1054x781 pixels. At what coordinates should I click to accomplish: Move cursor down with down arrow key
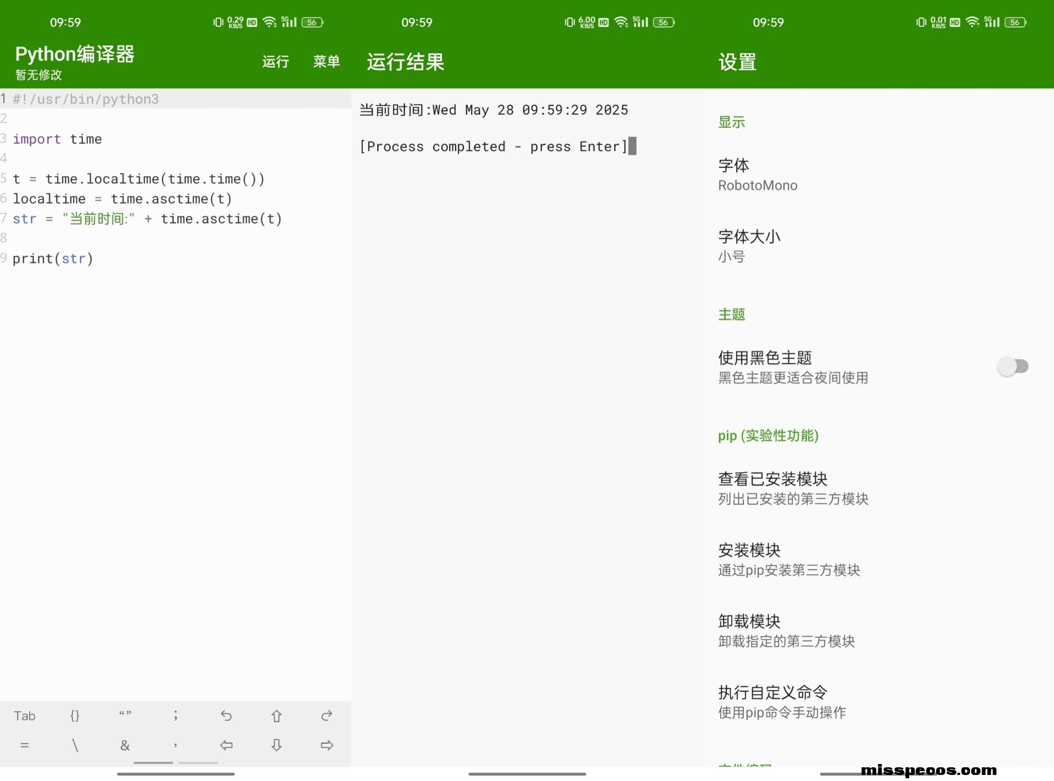tap(277, 745)
